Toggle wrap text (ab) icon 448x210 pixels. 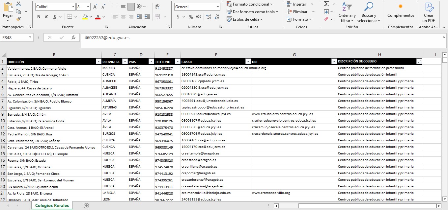157,6
